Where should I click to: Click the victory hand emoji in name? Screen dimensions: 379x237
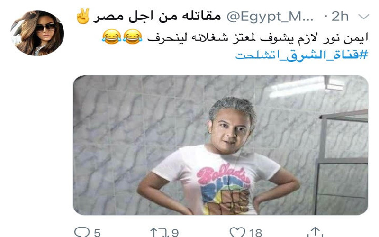point(83,16)
